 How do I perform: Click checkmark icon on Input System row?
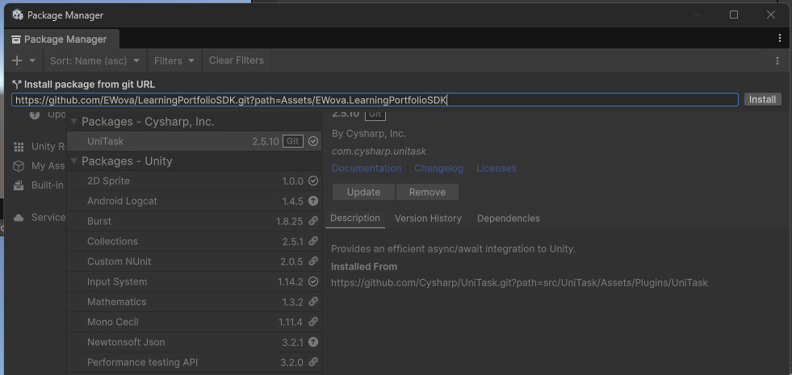313,281
